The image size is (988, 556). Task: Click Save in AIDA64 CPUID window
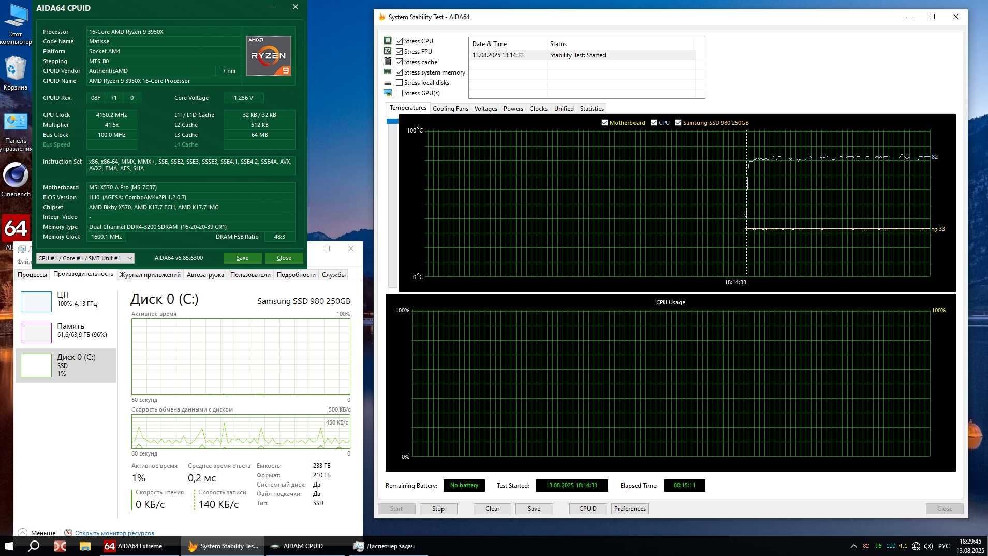tap(242, 258)
